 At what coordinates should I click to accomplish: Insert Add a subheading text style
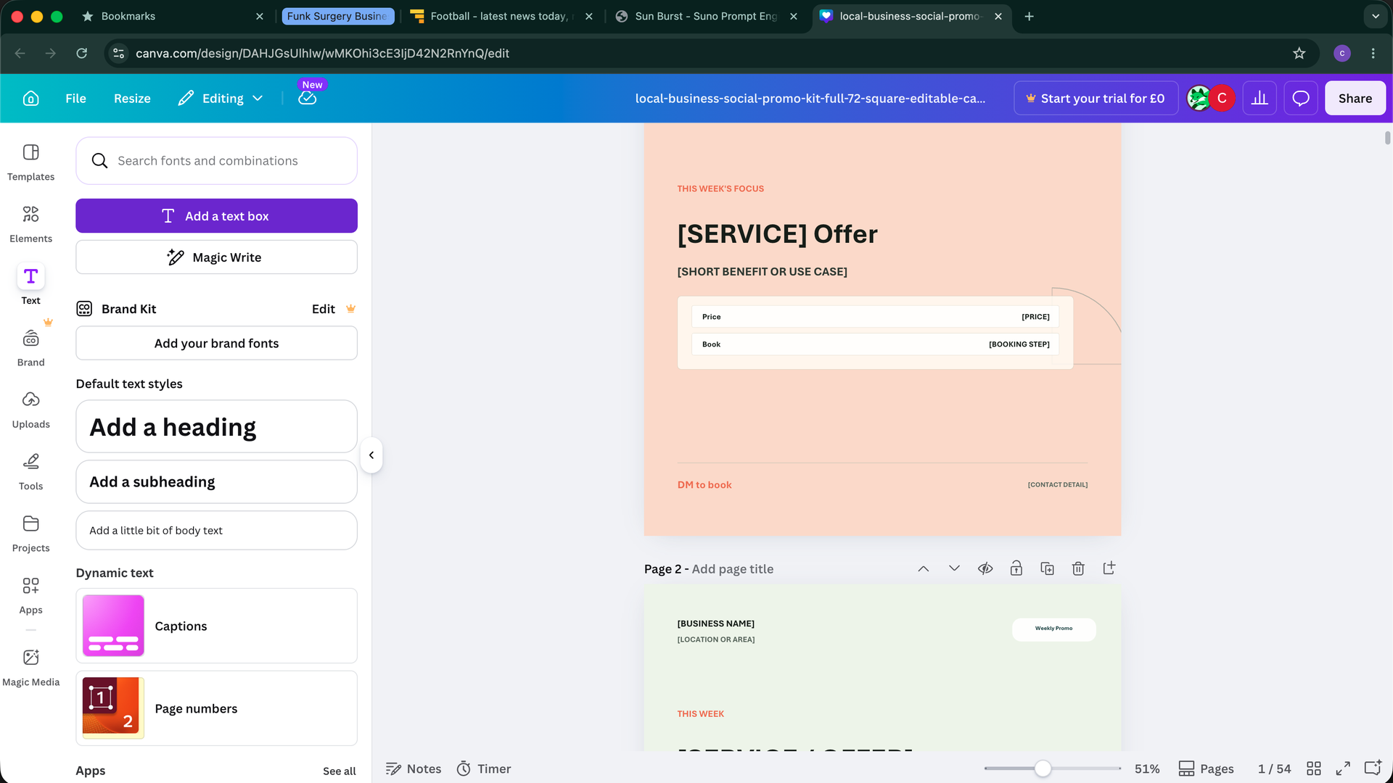pyautogui.click(x=216, y=482)
